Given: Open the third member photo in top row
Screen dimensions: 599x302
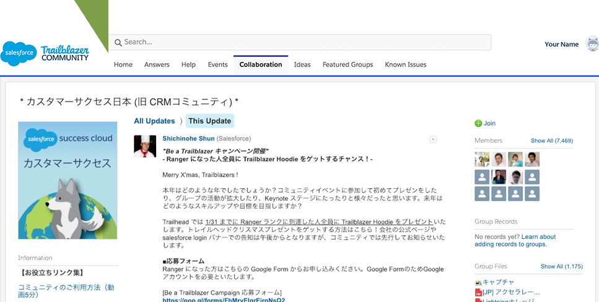Looking at the screenshot, I should [515, 159].
